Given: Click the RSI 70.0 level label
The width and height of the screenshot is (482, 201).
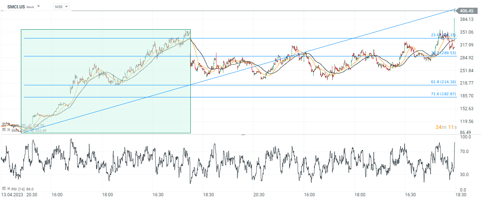Looking at the screenshot, I should [464, 151].
